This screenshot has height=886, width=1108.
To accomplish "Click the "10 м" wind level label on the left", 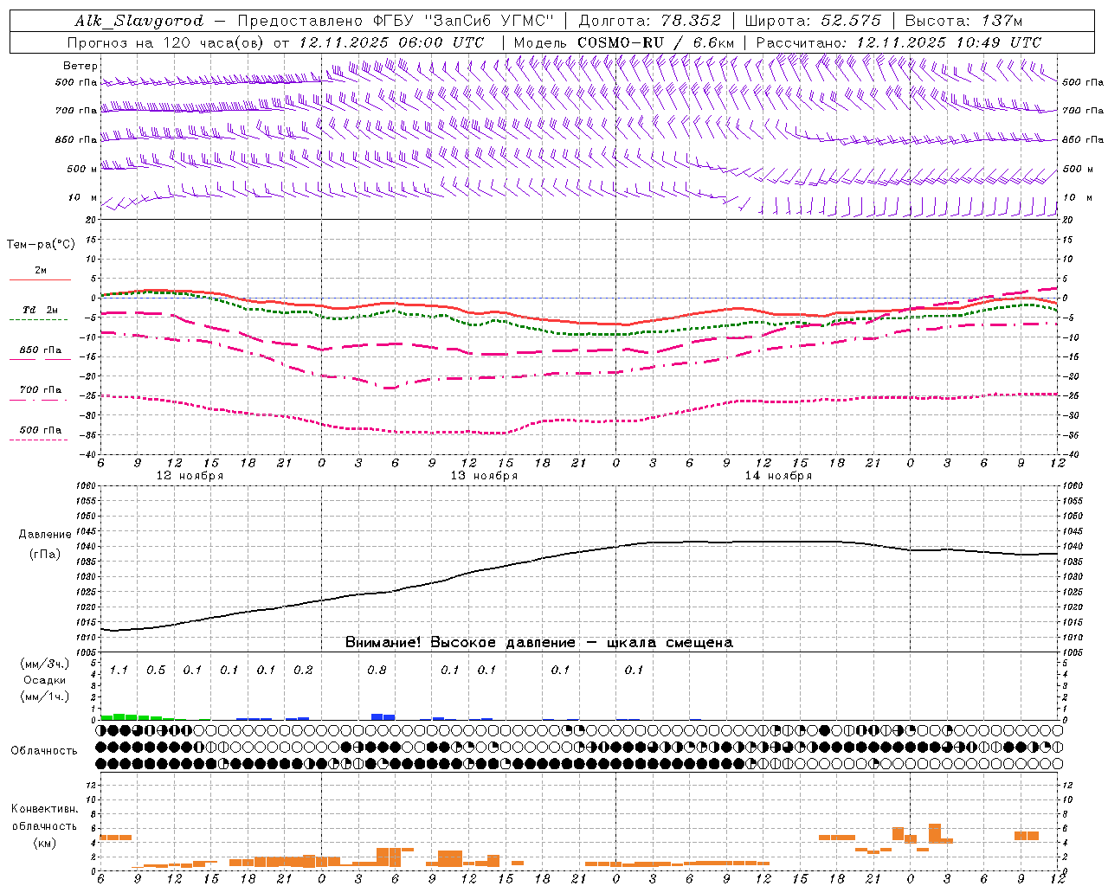I will pyautogui.click(x=82, y=198).
